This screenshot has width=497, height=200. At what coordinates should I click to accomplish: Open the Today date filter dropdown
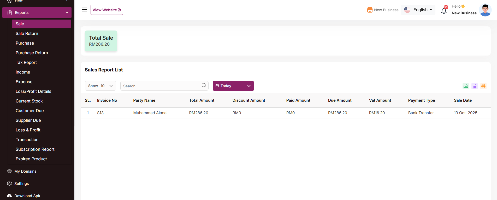[233, 86]
